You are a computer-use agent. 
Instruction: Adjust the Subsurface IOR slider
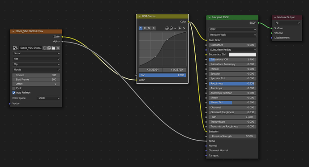(x=232, y=60)
